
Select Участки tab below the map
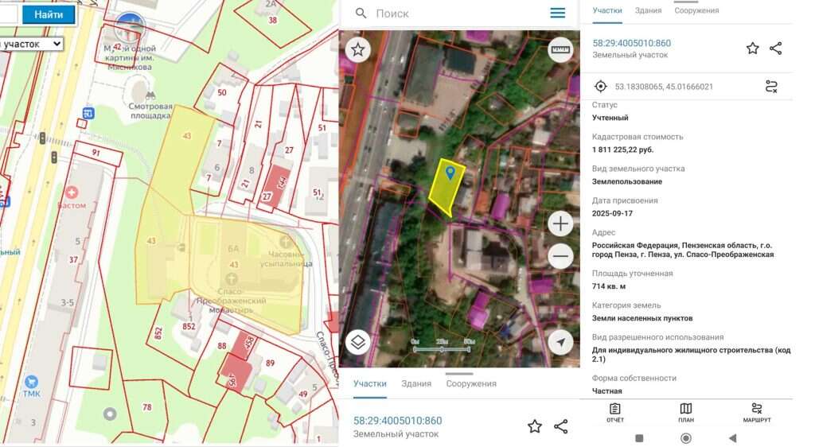369,383
